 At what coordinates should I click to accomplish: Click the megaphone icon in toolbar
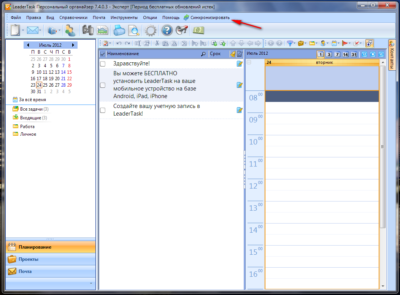point(182,30)
